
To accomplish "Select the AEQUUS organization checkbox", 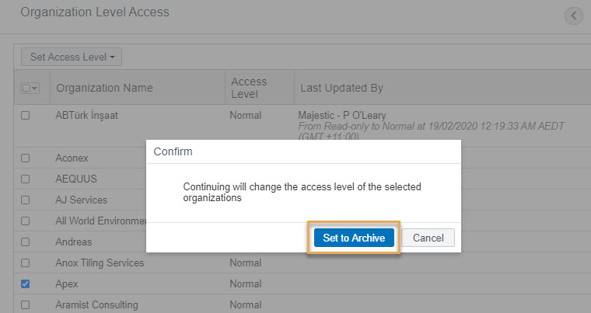I will [x=25, y=179].
